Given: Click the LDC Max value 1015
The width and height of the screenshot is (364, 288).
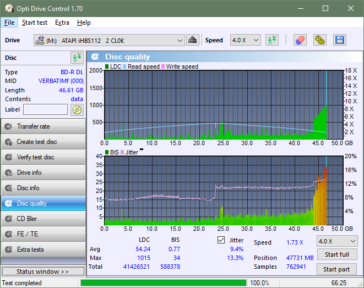Looking at the screenshot, I should coord(144,258).
